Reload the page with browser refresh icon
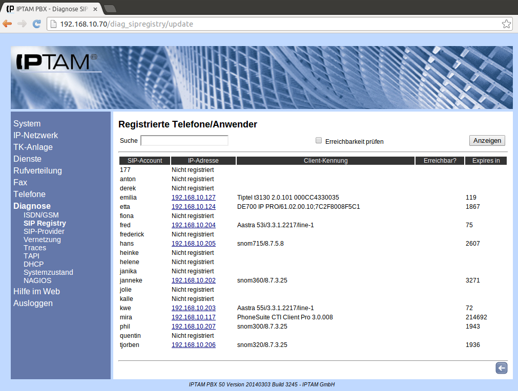518x391 pixels. tap(36, 24)
